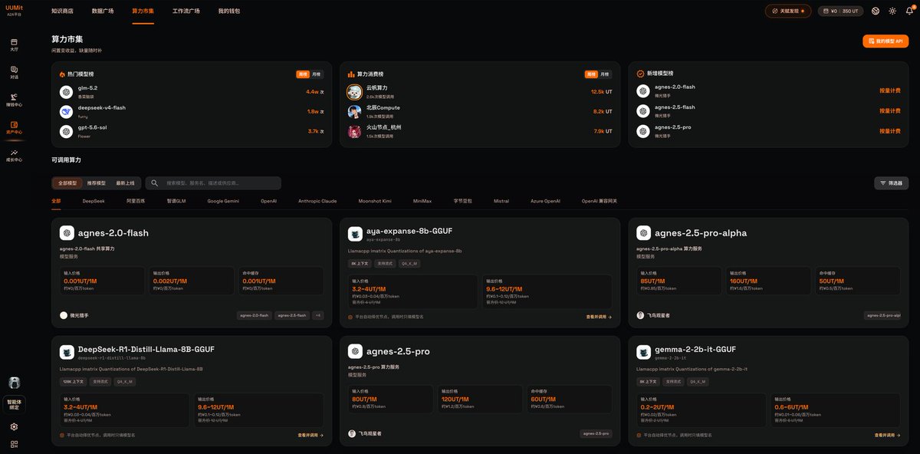Click the agnes-2.5-flash logo in 新增模型榜
The height and width of the screenshot is (454, 920).
642,111
